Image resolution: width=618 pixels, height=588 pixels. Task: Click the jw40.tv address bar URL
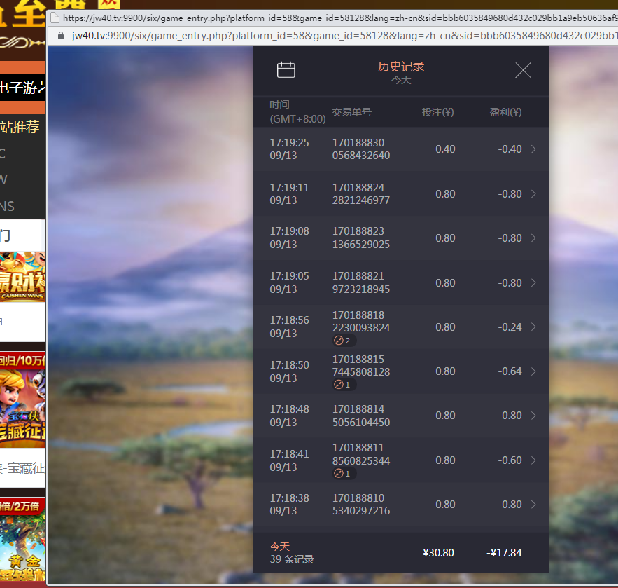click(344, 36)
